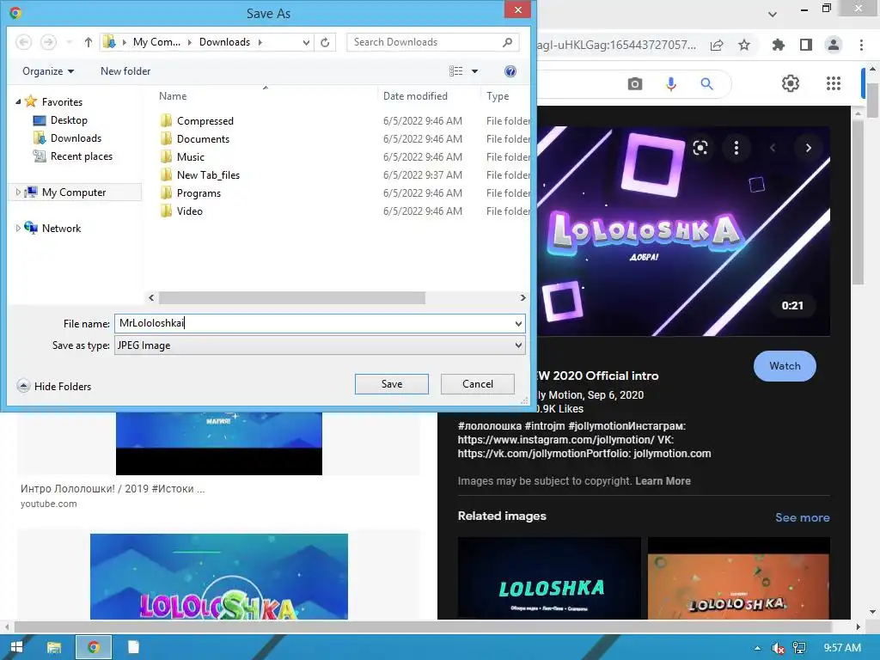This screenshot has height=660, width=880.
Task: Open Learn More copyright link
Action: (x=663, y=481)
